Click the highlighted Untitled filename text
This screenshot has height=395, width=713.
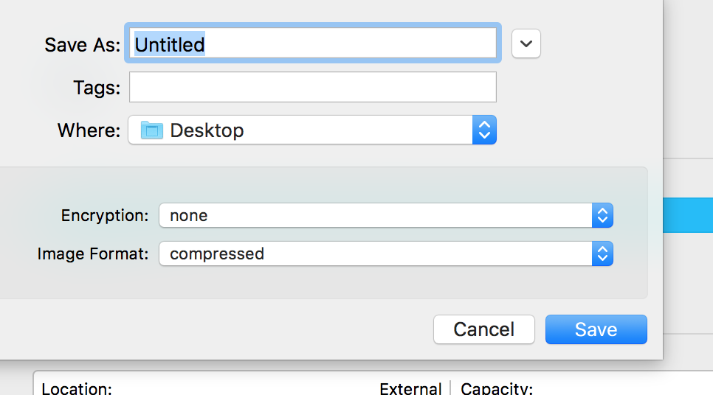tap(170, 44)
